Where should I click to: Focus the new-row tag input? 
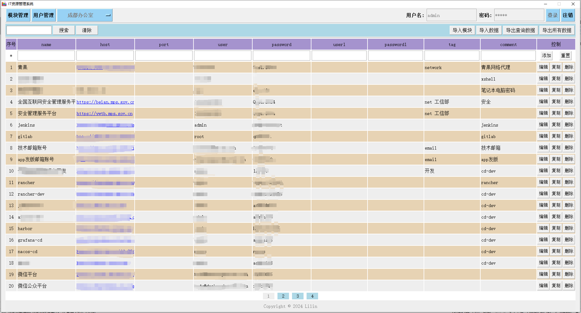point(452,56)
